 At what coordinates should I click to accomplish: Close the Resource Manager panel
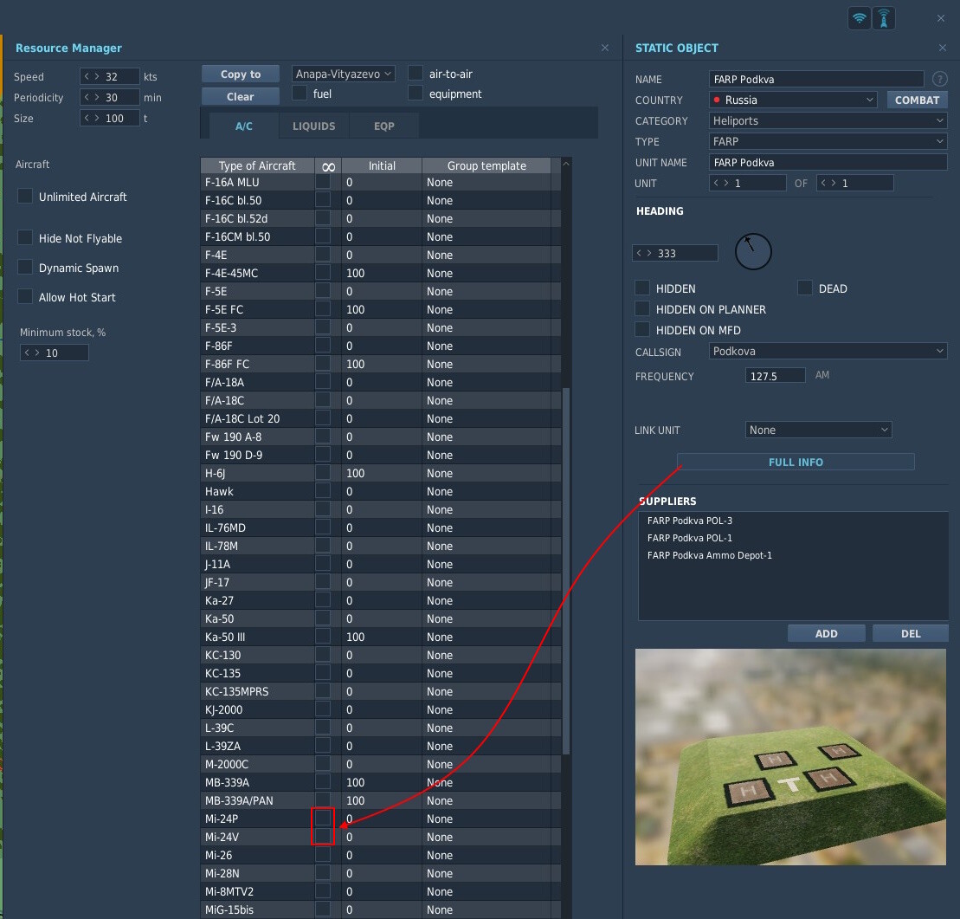(605, 48)
